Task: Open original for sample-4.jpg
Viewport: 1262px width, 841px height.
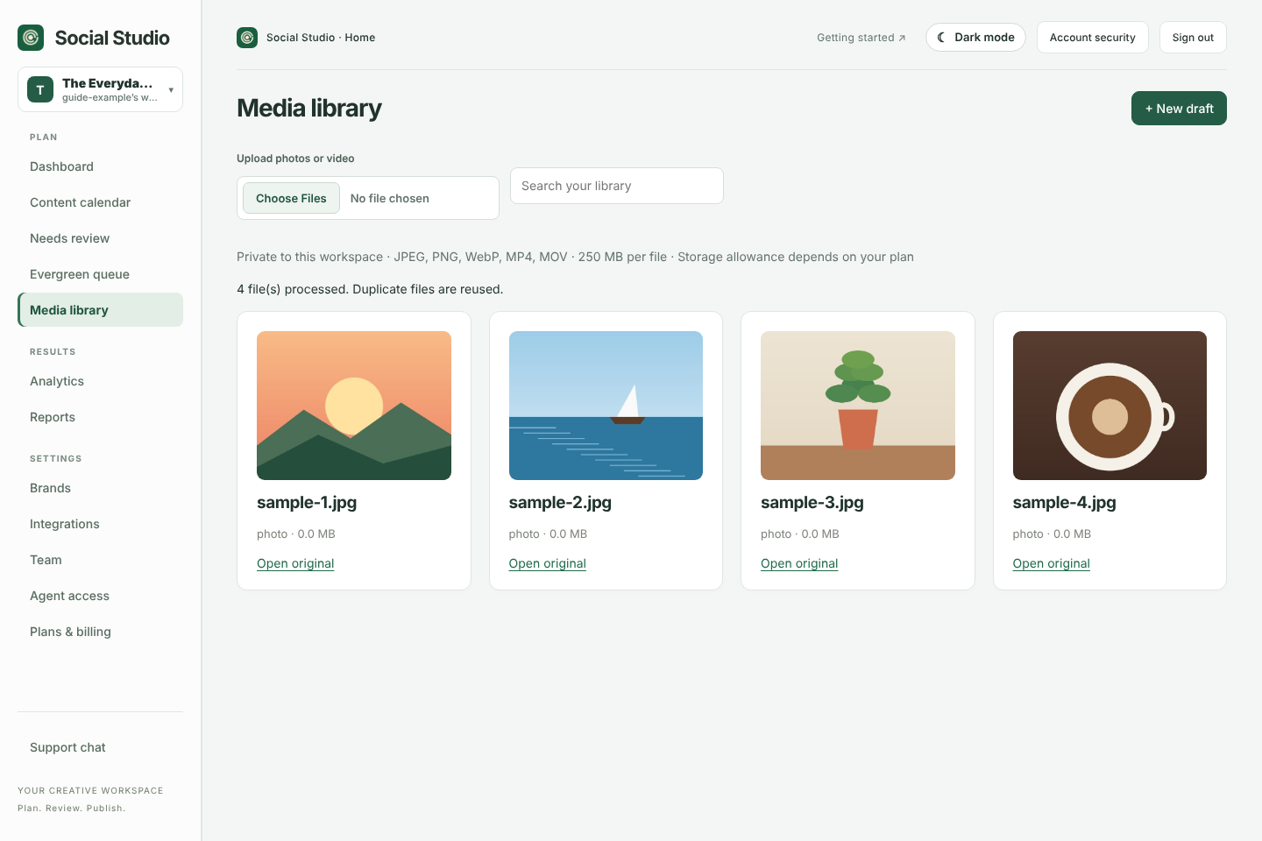Action: tap(1052, 563)
